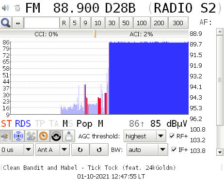The height and width of the screenshot is (180, 224).
Task: Select the 300 step button
Action: click(x=178, y=23)
